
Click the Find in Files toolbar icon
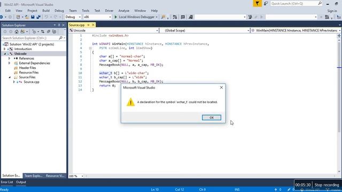[164, 17]
